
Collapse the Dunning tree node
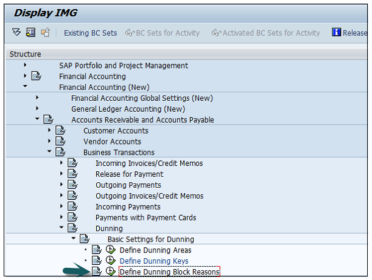(x=61, y=228)
